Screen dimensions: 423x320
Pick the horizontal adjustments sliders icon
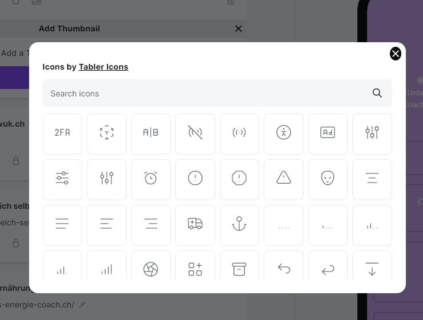62,180
